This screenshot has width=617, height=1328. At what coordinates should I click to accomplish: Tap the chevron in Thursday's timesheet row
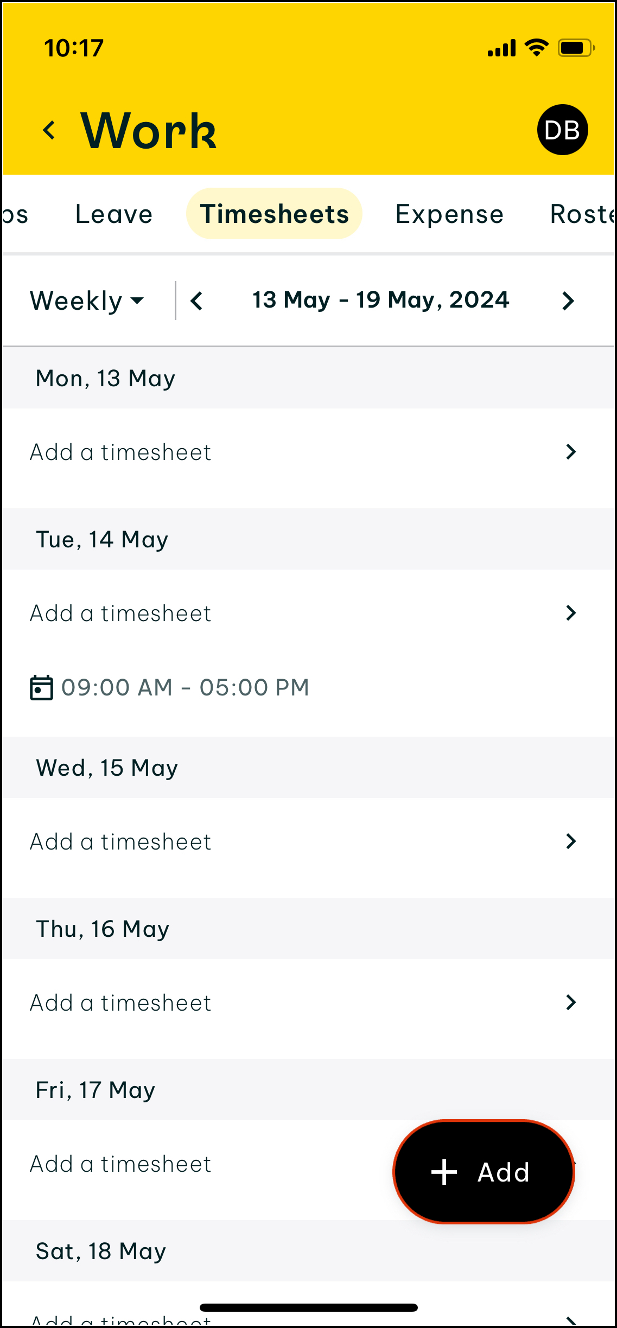570,1003
